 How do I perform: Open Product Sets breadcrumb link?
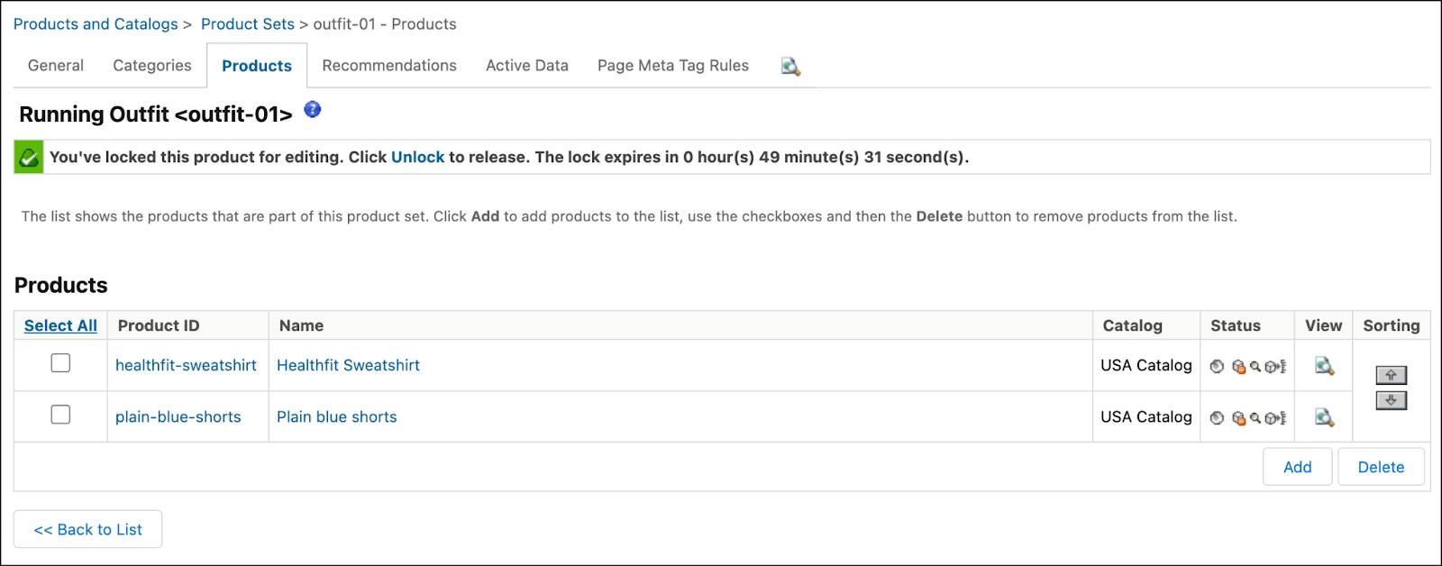[x=248, y=24]
